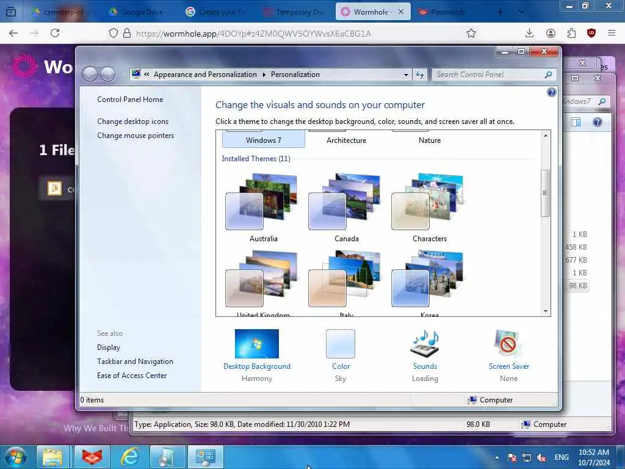The height and width of the screenshot is (469, 625).
Task: Open Control Panel taskbar icon
Action: tap(205, 457)
